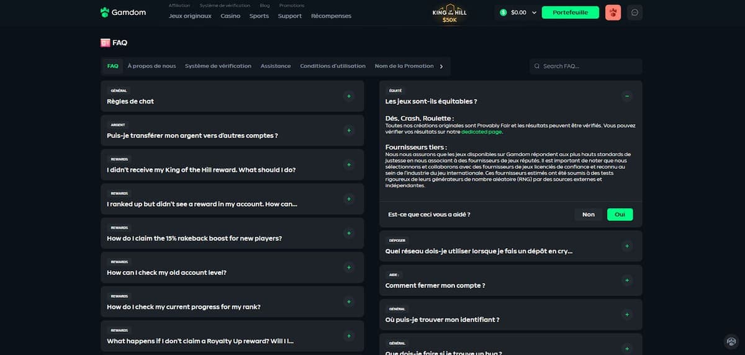
Task: Follow the dedicated page link
Action: (x=482, y=132)
